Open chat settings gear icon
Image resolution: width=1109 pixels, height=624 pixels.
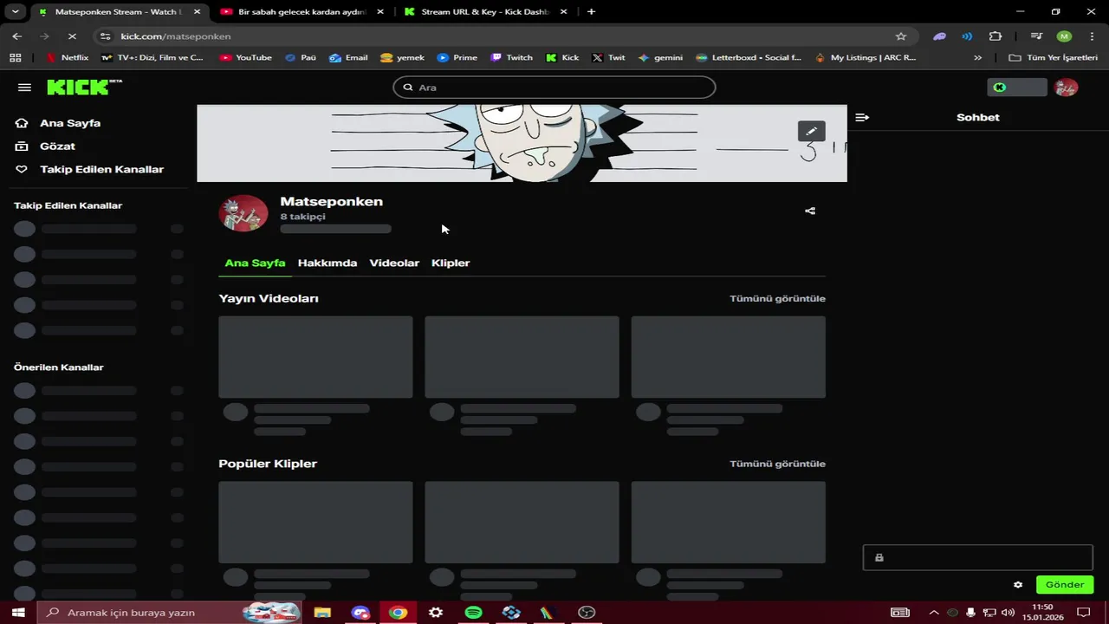1018,585
